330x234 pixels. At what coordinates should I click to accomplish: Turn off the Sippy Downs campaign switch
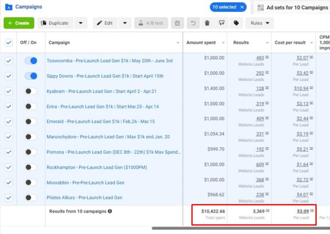point(31,76)
